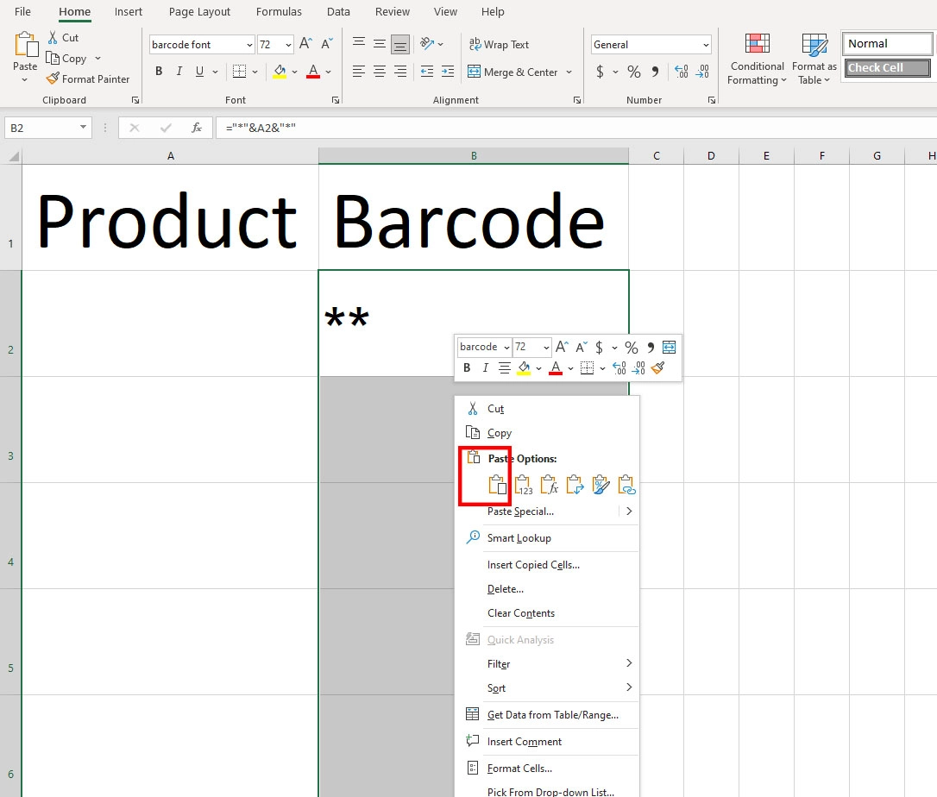Toggle Wrap Text for the cell

(x=499, y=45)
